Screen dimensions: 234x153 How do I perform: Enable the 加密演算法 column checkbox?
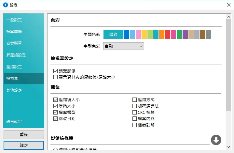coord(134,106)
